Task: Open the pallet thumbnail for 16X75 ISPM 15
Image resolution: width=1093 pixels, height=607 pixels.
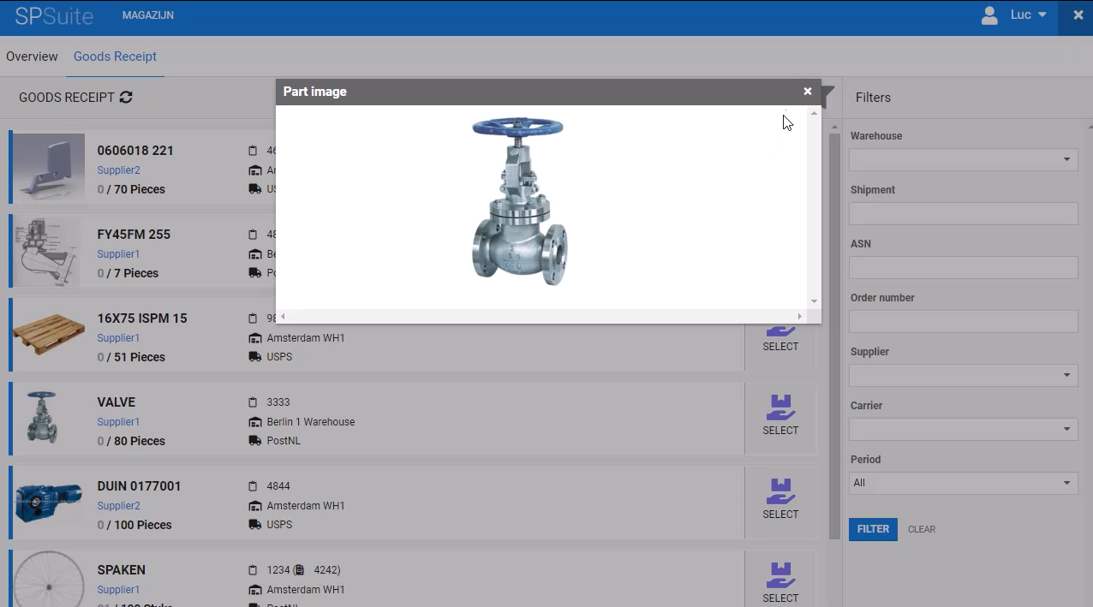Action: [x=49, y=335]
